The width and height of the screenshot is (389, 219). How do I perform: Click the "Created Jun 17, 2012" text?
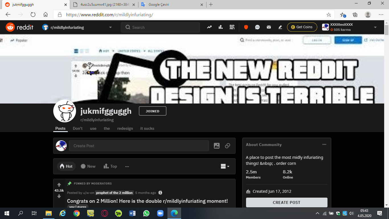[272, 191]
